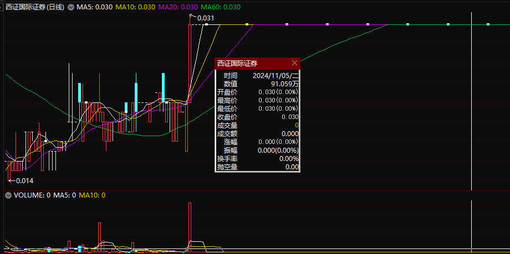Click the volume panel MA10: 0 label

coord(92,195)
